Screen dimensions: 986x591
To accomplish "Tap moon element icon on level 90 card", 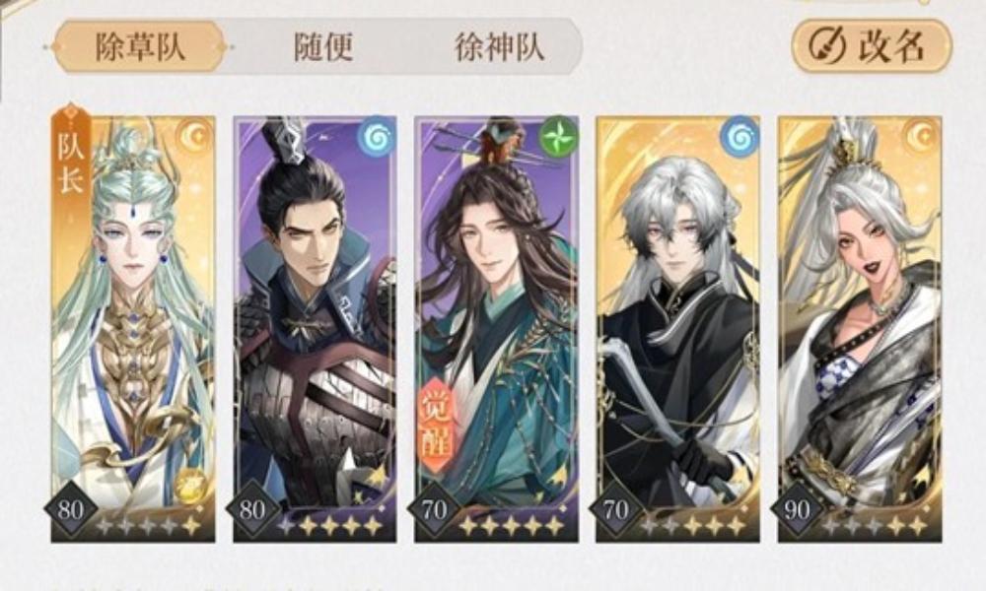I will click(x=921, y=135).
